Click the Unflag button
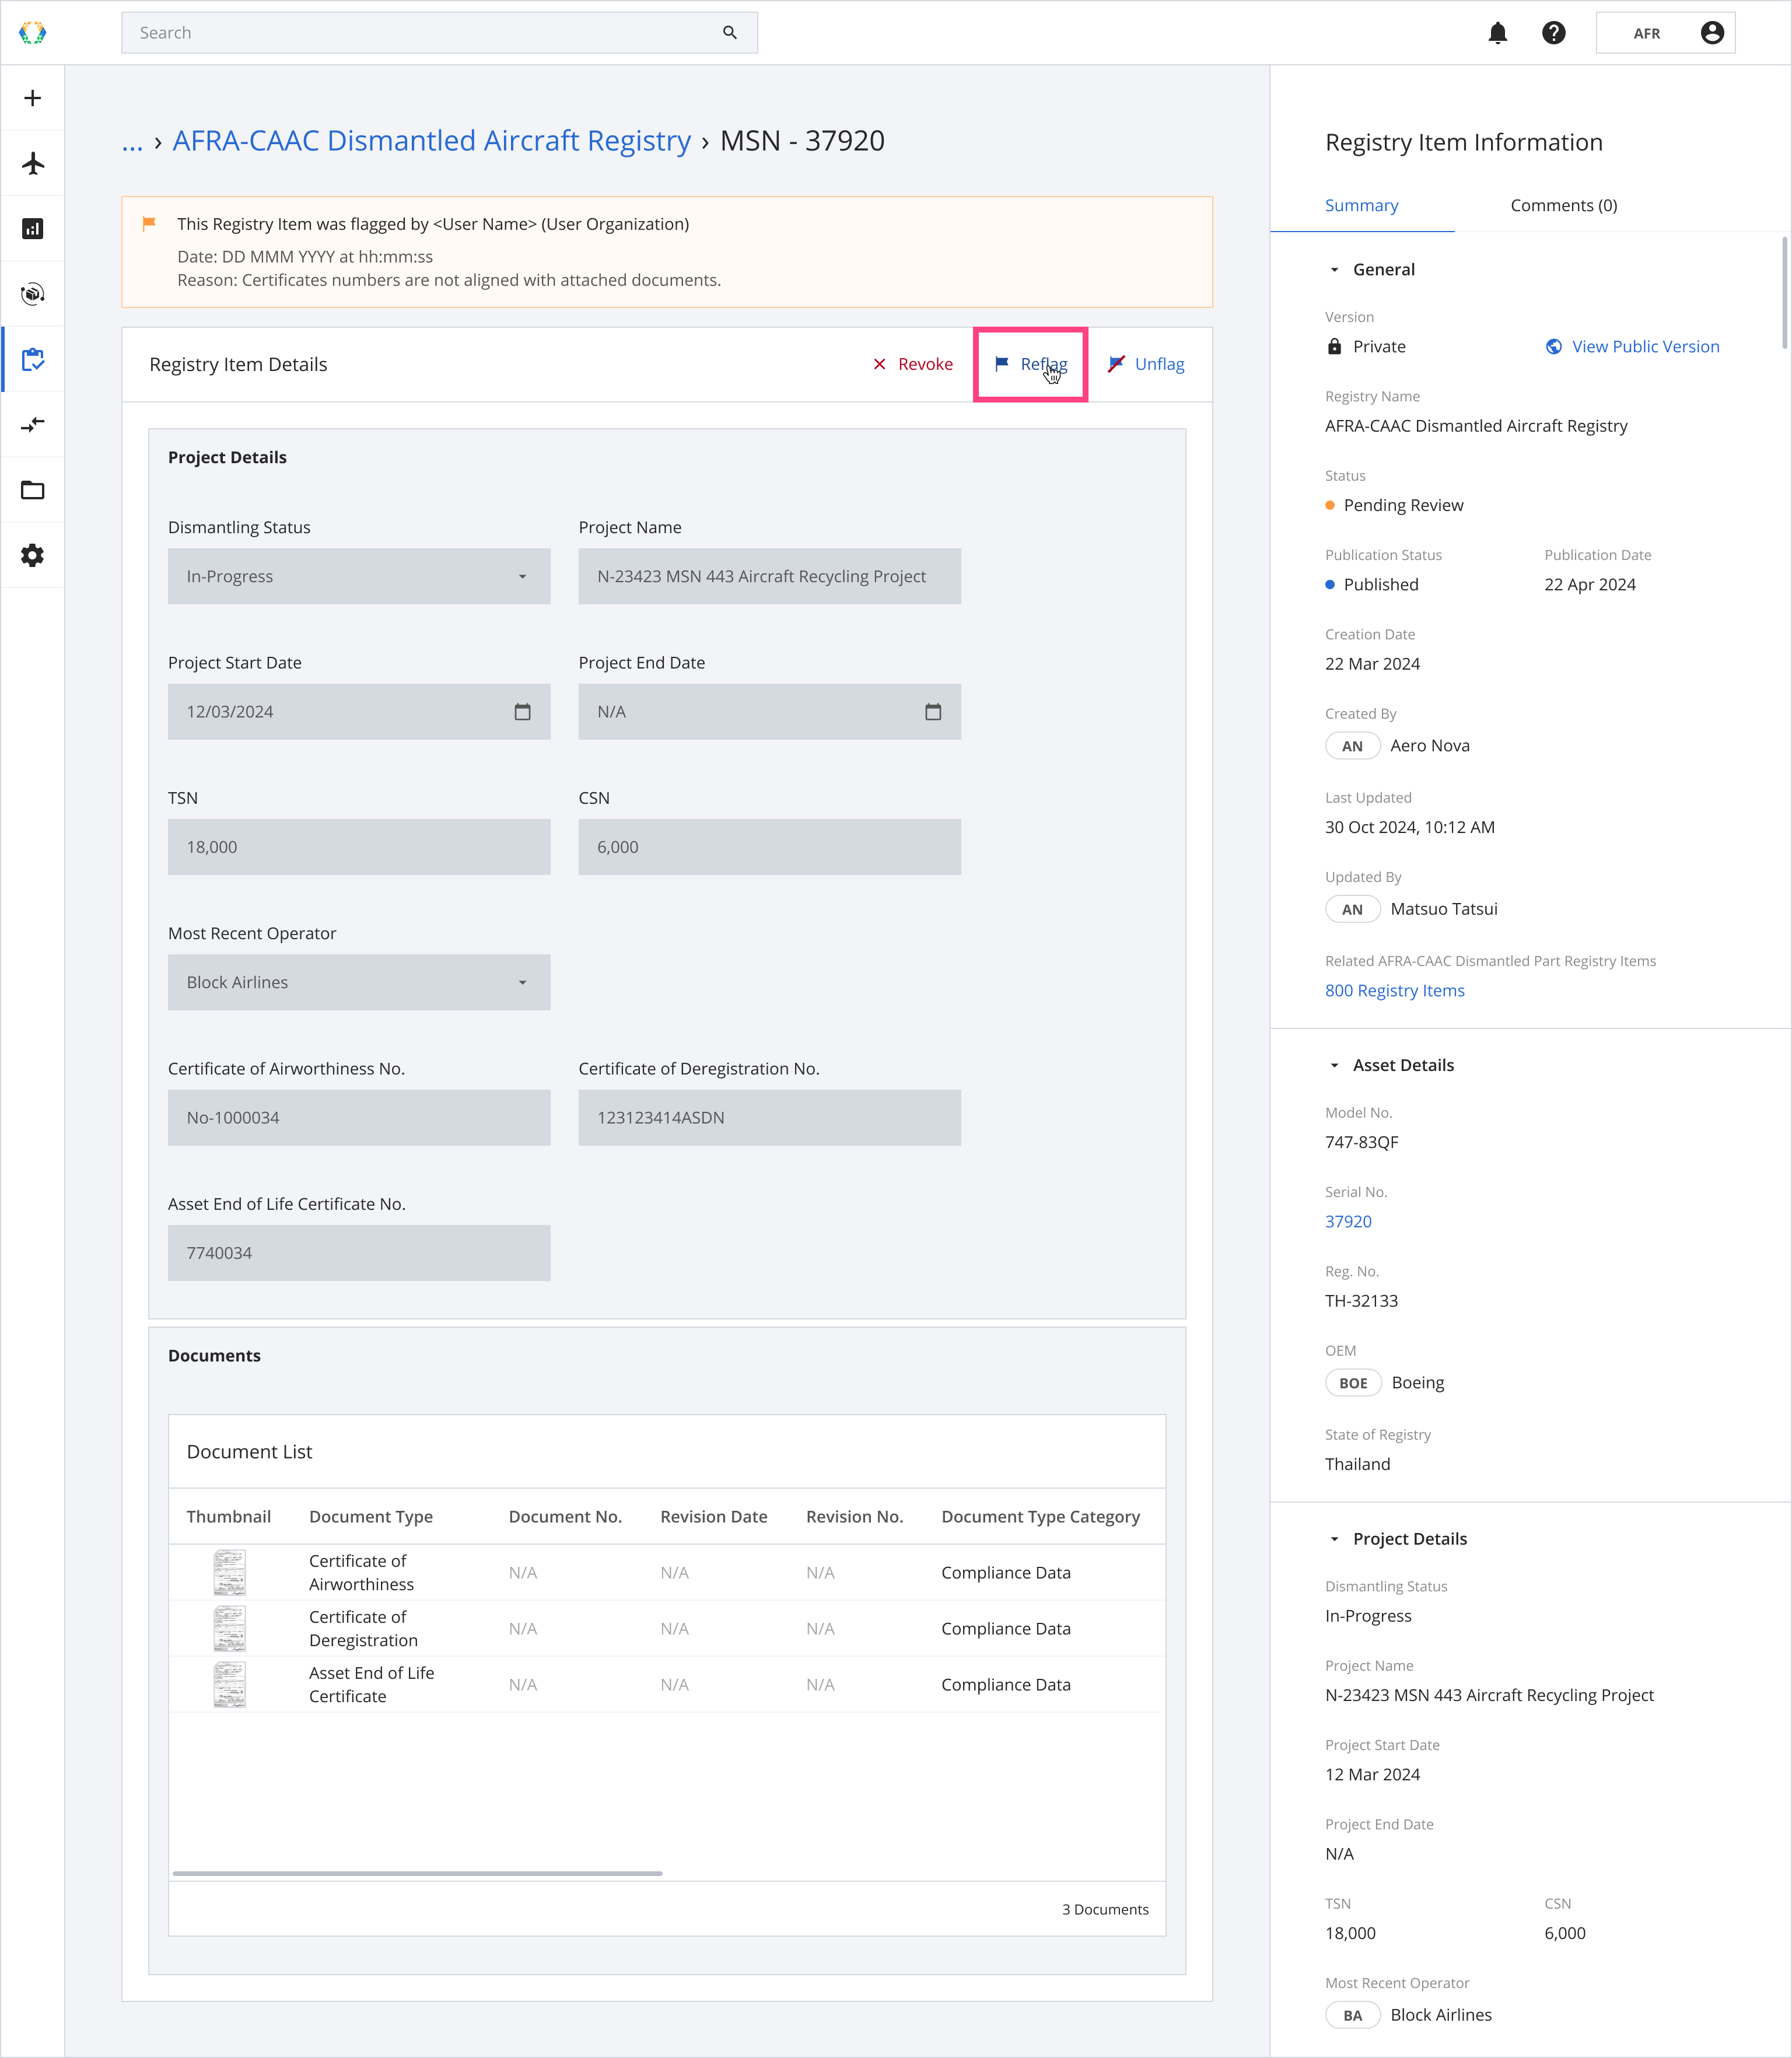The height and width of the screenshot is (2058, 1792). [1146, 364]
